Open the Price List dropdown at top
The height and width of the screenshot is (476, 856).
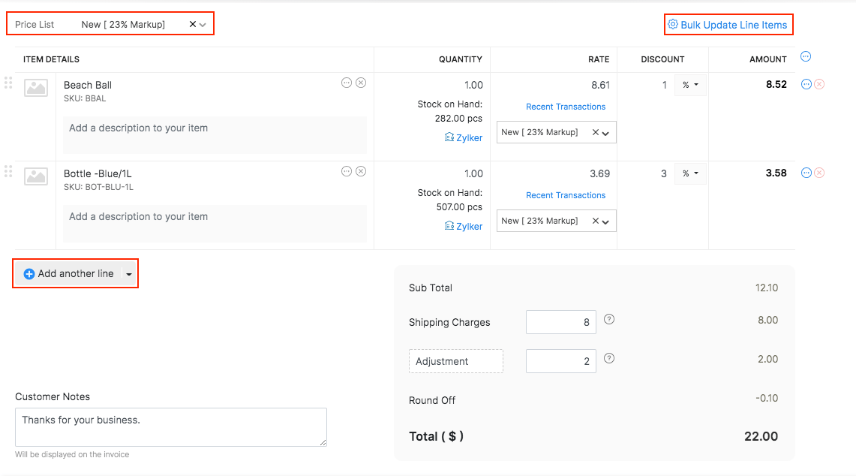pos(203,23)
